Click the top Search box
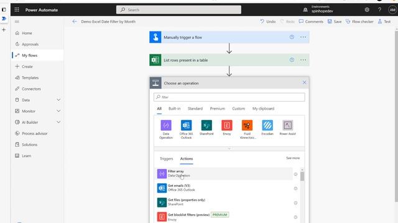This screenshot has height=223, width=398. pyautogui.click(x=178, y=10)
